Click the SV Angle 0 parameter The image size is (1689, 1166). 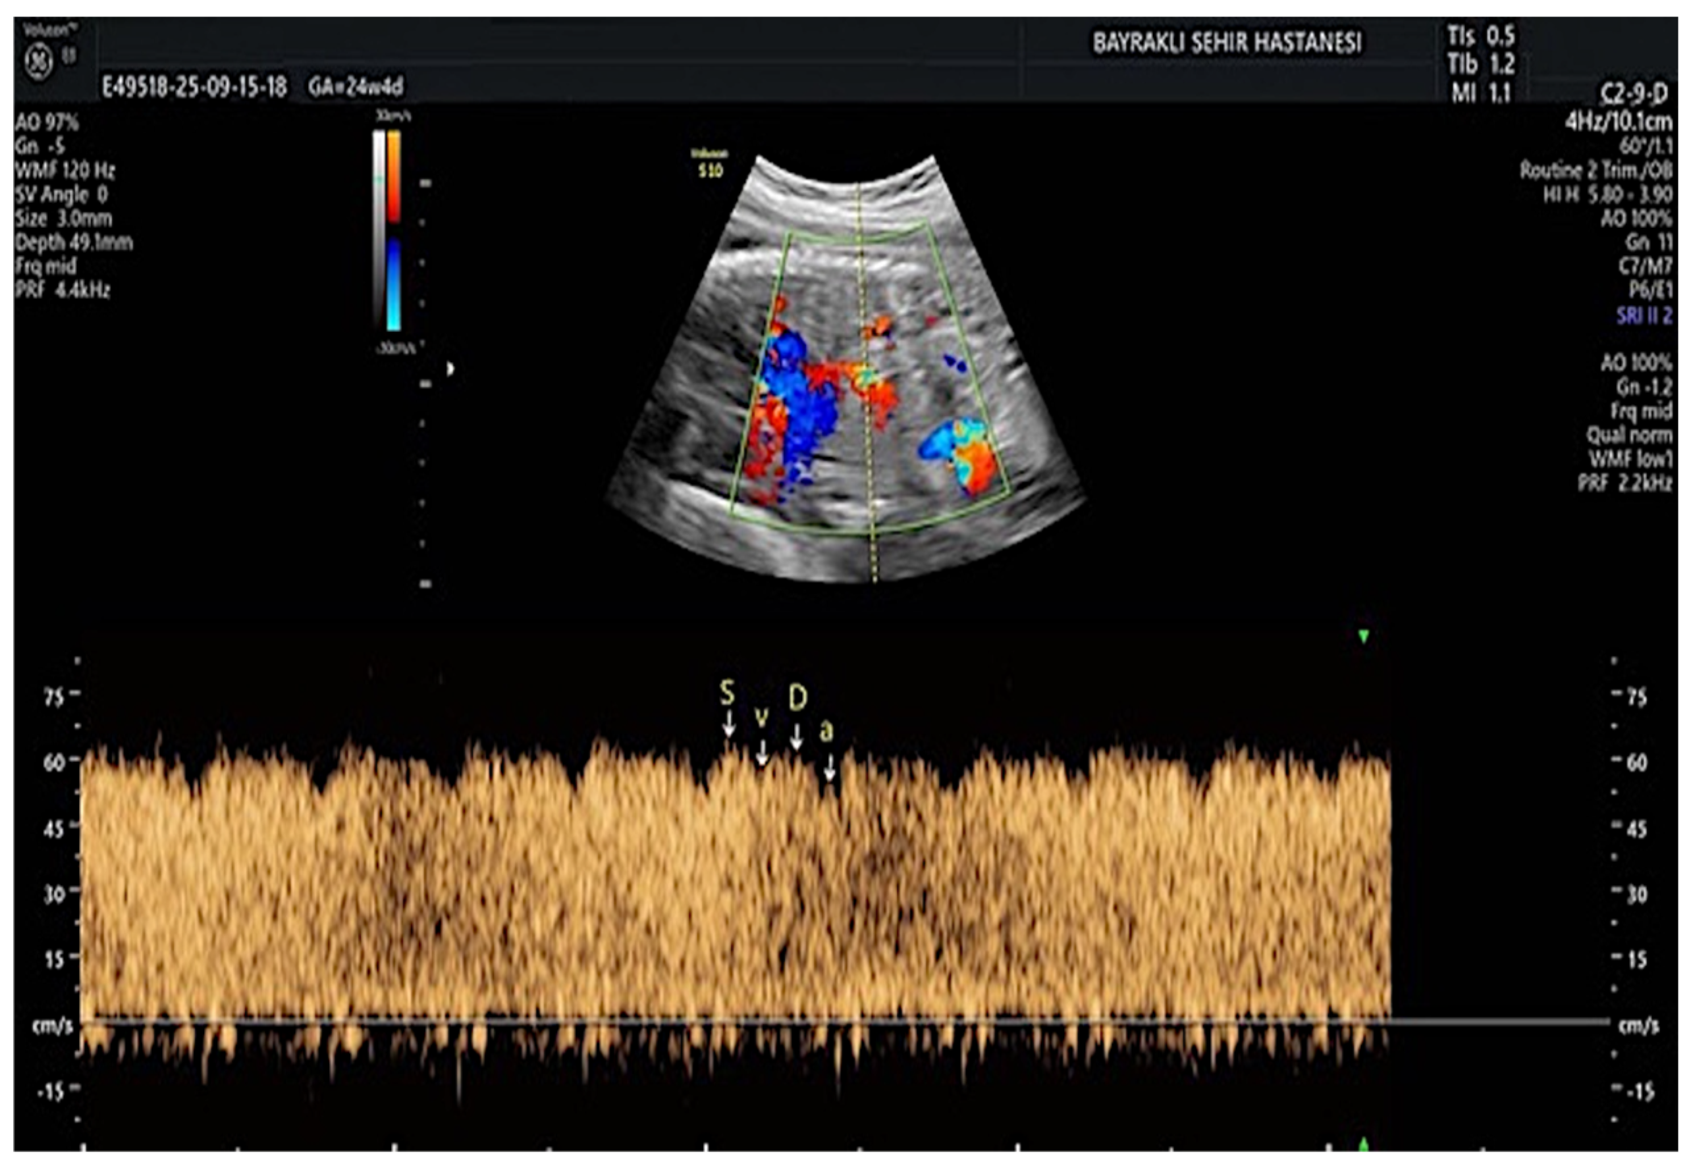coord(61,194)
